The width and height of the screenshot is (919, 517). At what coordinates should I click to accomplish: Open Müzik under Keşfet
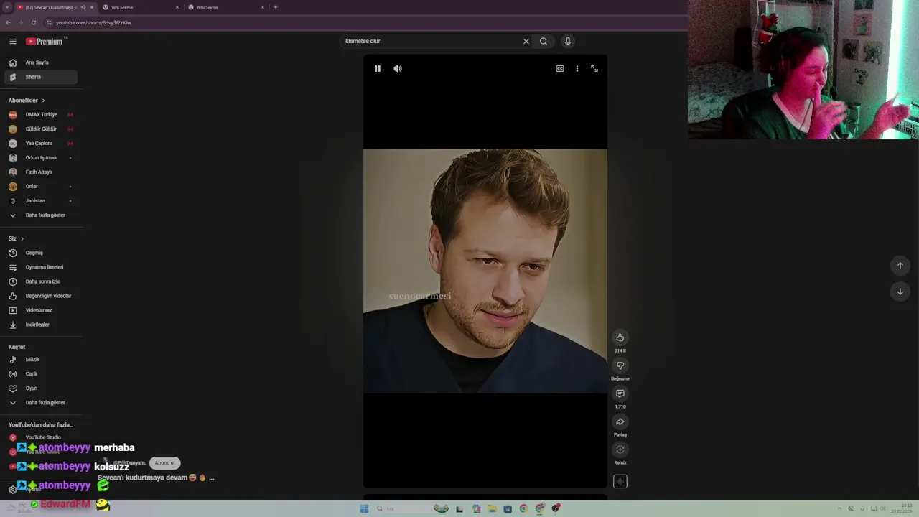coord(41,360)
